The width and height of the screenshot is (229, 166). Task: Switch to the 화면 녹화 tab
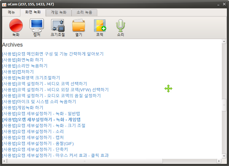click(33, 12)
